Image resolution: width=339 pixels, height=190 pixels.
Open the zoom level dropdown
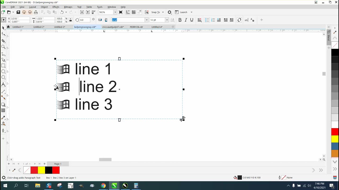click(x=115, y=12)
